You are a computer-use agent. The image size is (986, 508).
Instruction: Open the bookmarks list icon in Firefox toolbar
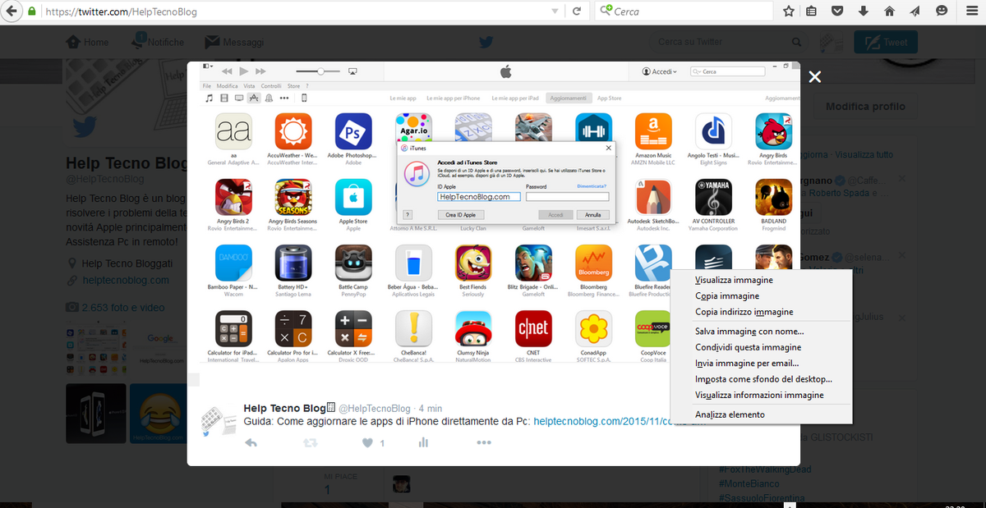point(812,11)
